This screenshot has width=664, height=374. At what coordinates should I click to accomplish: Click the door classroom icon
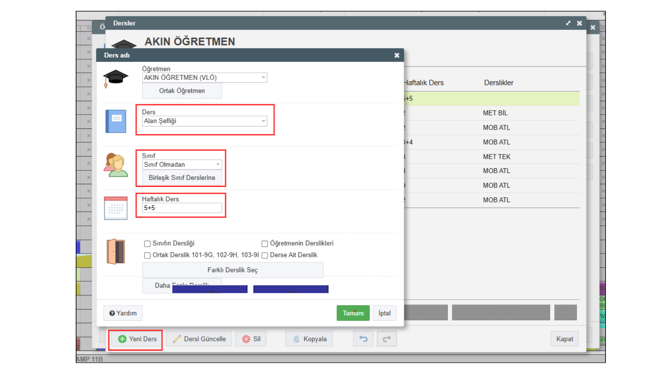pos(116,252)
